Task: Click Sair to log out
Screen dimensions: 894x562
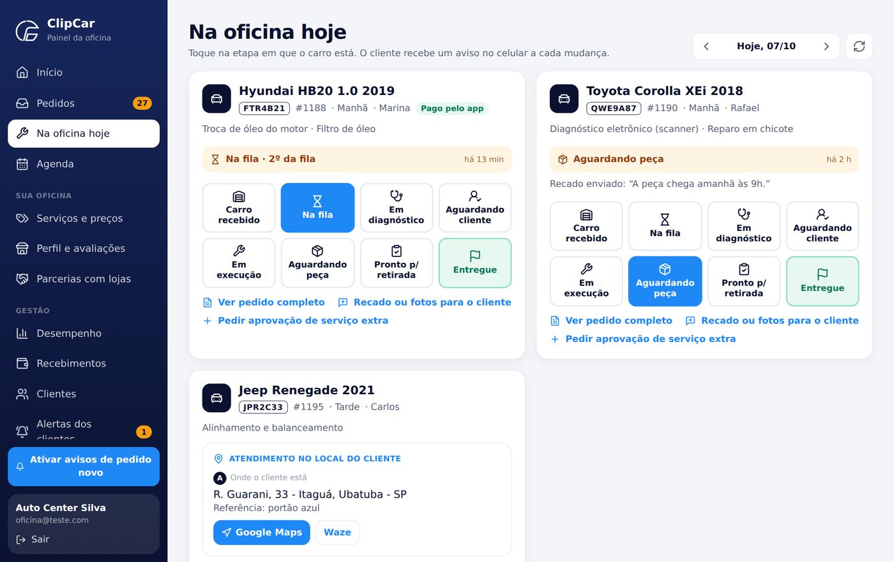Action: pos(33,540)
